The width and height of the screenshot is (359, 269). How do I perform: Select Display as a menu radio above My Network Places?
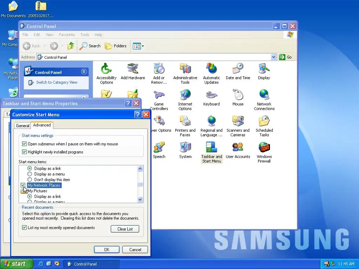coord(29,174)
